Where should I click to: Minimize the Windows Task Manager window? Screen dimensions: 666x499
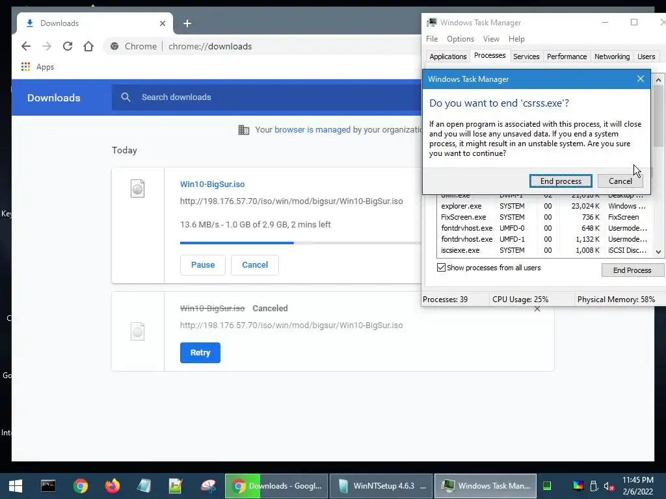coord(606,23)
